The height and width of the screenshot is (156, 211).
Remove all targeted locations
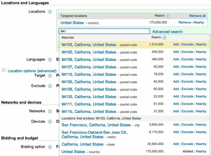pos(197,16)
